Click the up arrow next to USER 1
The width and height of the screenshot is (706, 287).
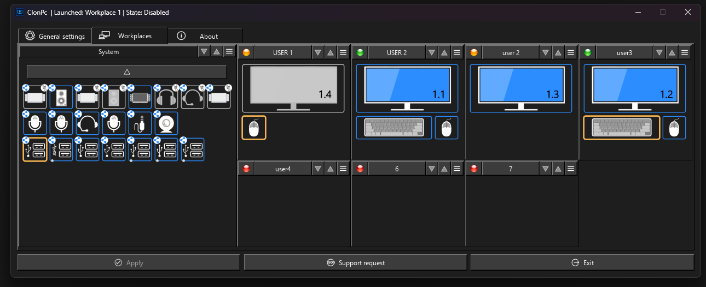(331, 52)
